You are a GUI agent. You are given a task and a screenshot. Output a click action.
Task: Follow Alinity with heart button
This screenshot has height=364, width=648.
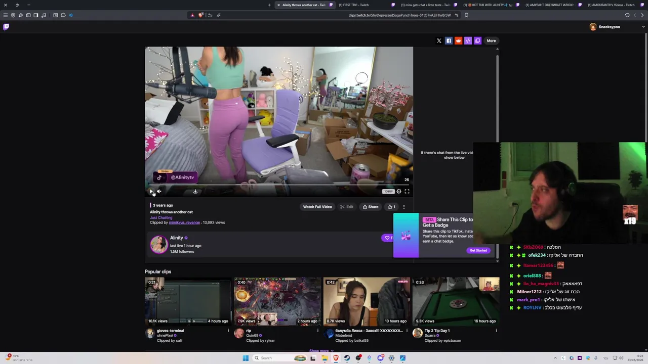(388, 238)
